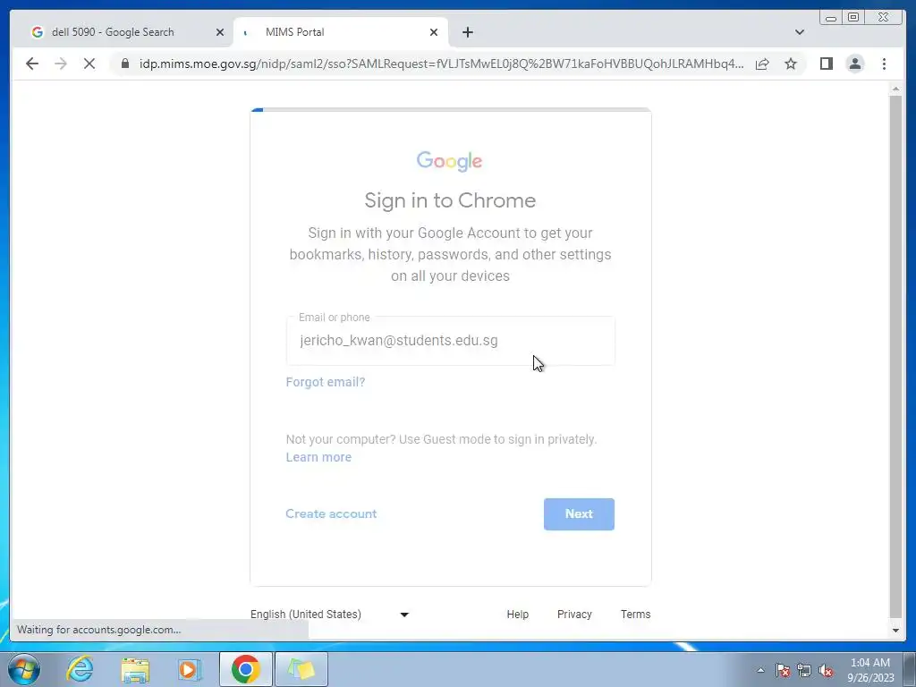Screen dimensions: 916x687
Task: Click the address bar URL text
Action: tap(442, 64)
